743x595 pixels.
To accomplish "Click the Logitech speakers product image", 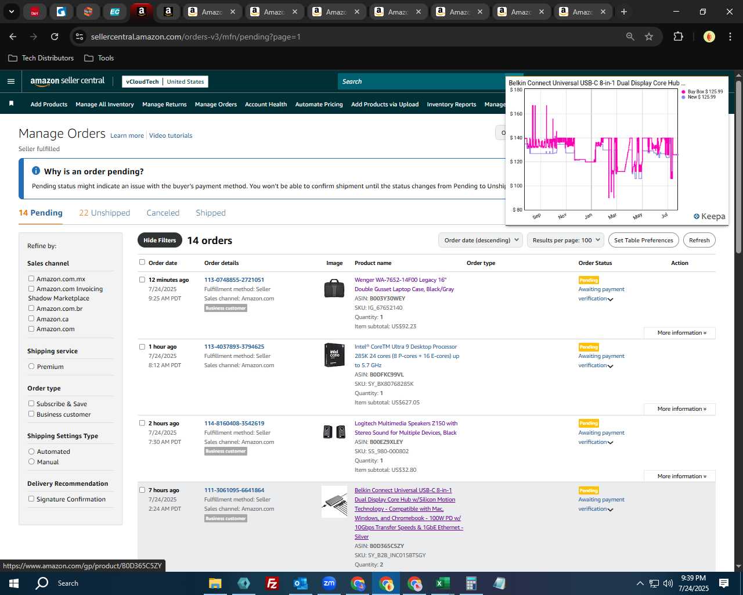I will coord(334,432).
